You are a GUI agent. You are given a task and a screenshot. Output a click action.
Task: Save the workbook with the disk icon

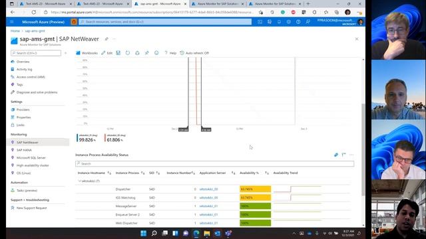[118, 53]
